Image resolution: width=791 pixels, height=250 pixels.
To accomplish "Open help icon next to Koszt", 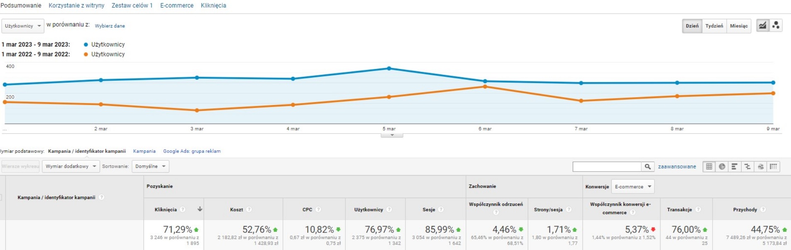I will tap(249, 209).
